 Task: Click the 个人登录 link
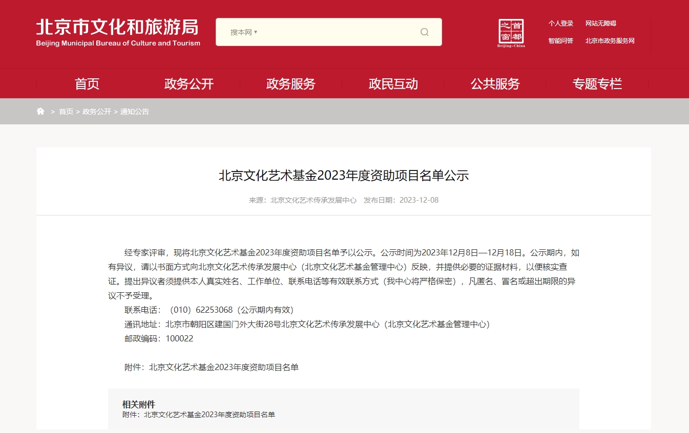(x=560, y=24)
